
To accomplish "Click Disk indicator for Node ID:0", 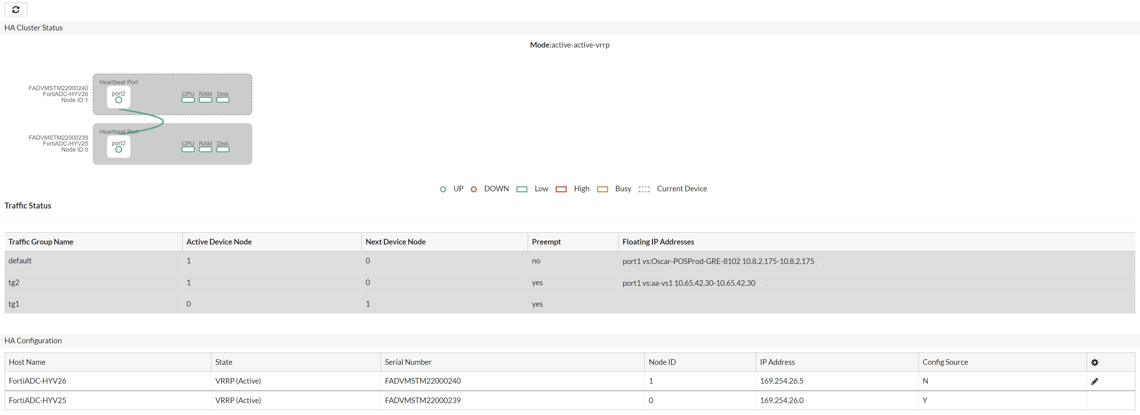I will click(223, 150).
